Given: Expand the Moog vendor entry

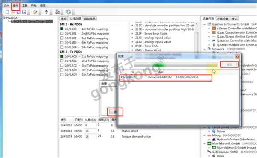Looking at the screenshot, I should [x=204, y=135].
